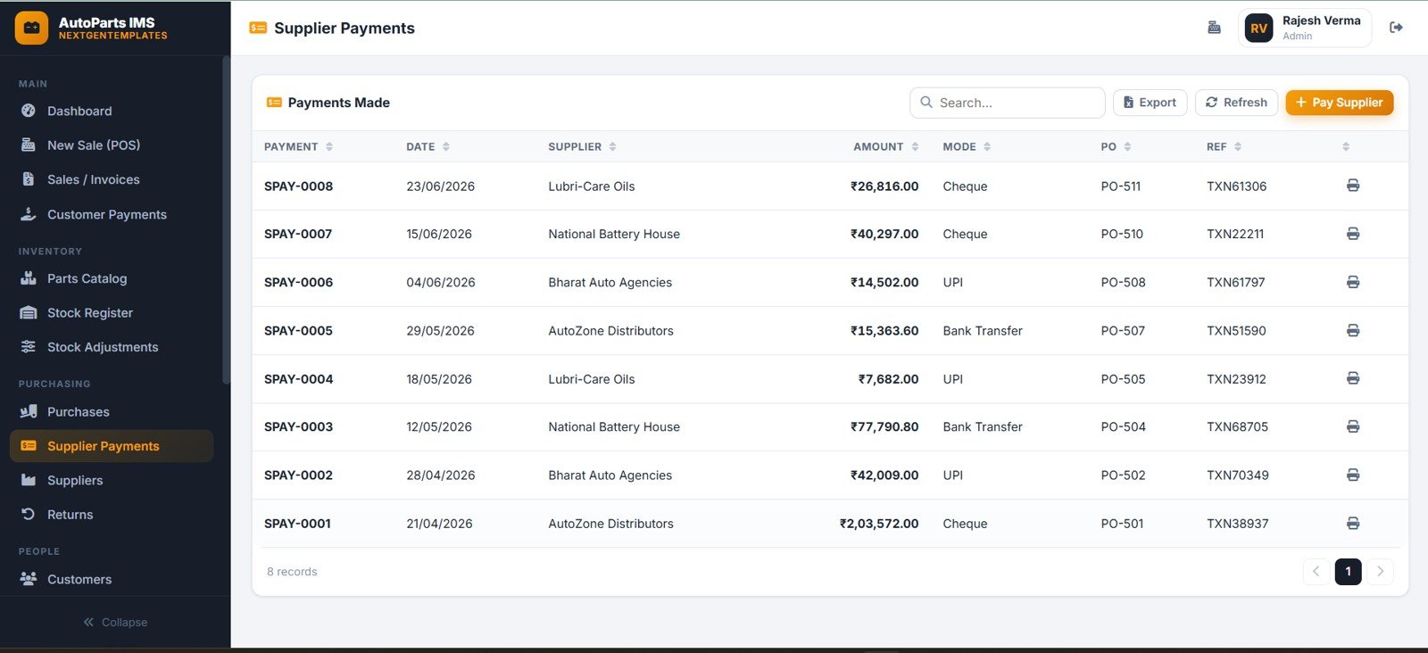
Task: Click National Battery House in SPAY-0007 row
Action: click(614, 234)
